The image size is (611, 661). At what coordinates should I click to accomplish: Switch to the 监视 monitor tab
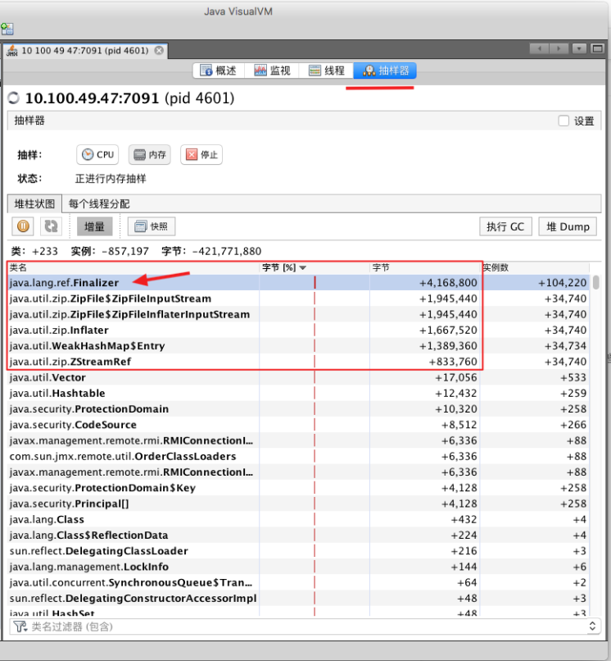click(x=272, y=71)
